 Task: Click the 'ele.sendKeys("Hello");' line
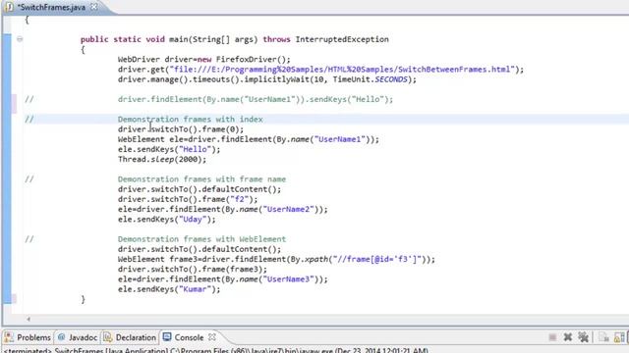[x=169, y=149]
